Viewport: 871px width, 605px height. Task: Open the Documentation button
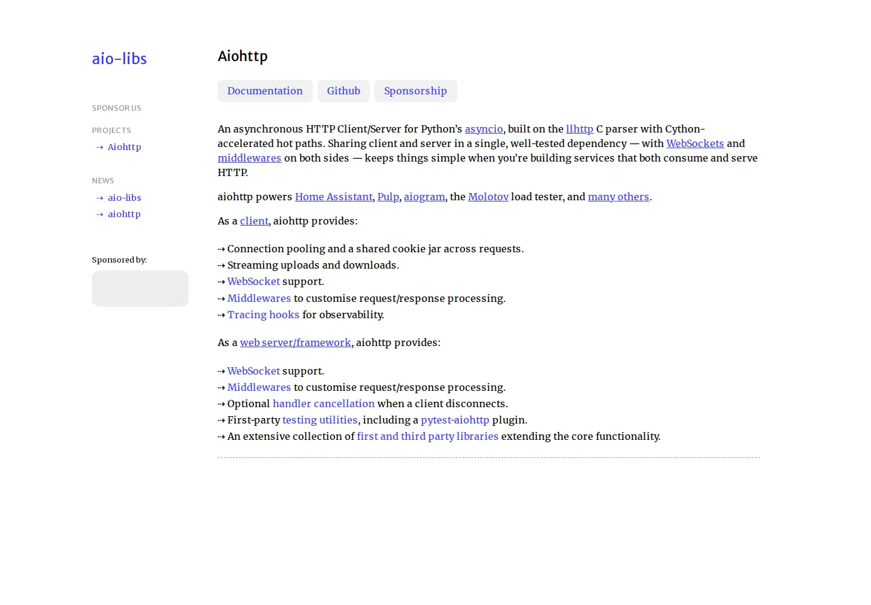[x=265, y=91]
